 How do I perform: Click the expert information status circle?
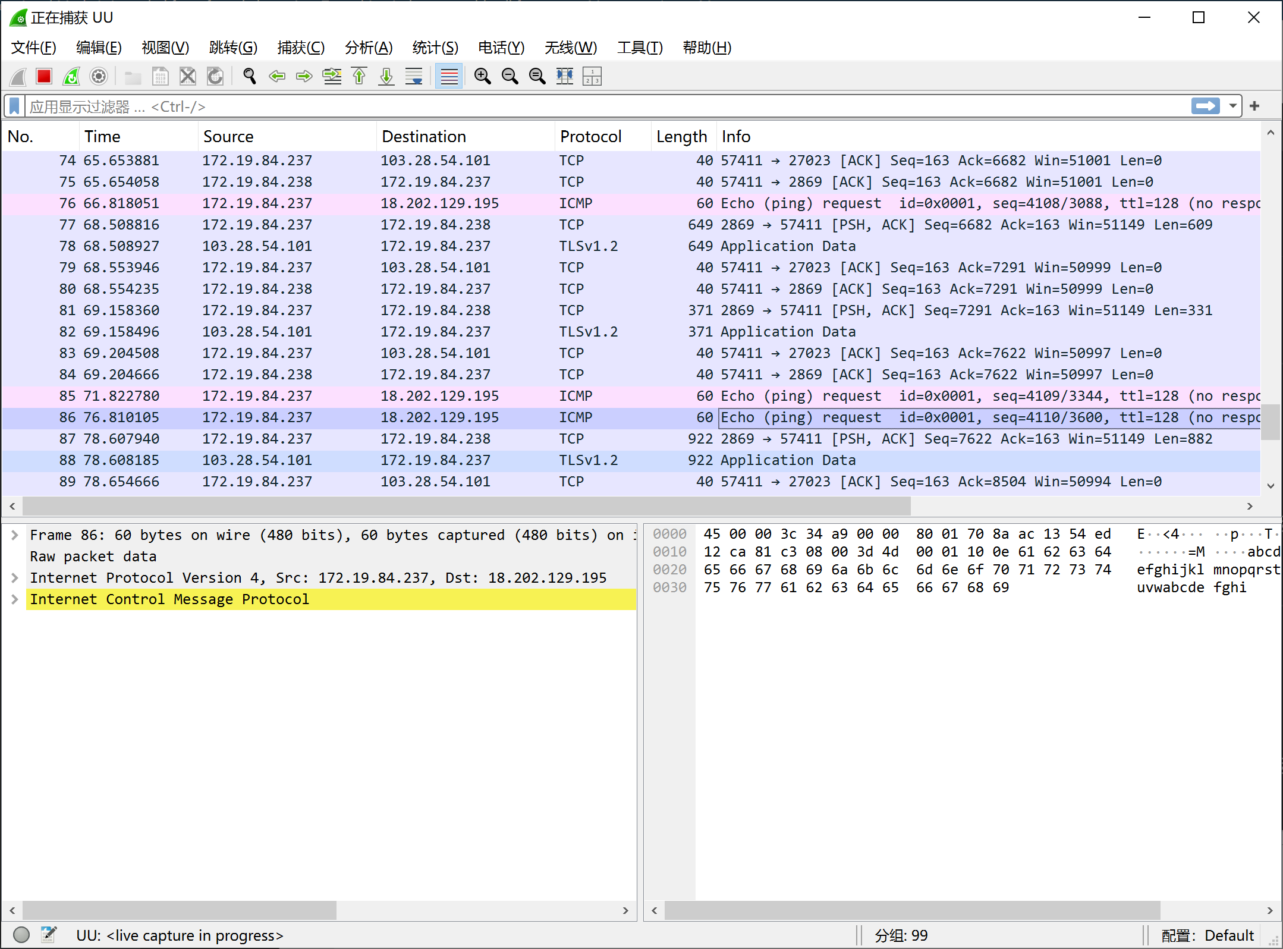click(x=21, y=935)
